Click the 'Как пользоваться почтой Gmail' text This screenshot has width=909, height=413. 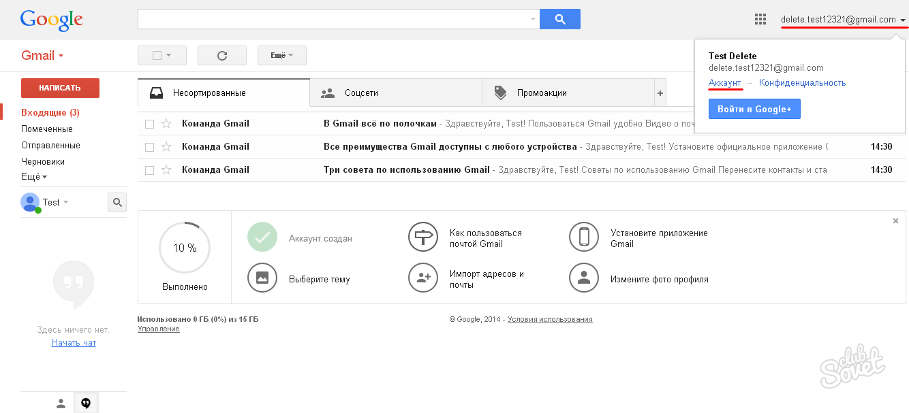point(486,239)
